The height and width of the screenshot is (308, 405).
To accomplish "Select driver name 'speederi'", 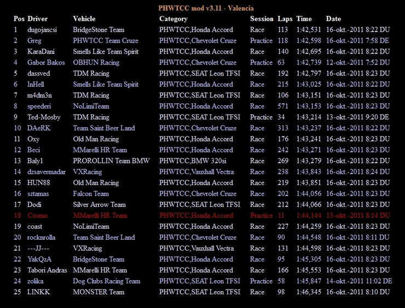I will (x=39, y=106).
